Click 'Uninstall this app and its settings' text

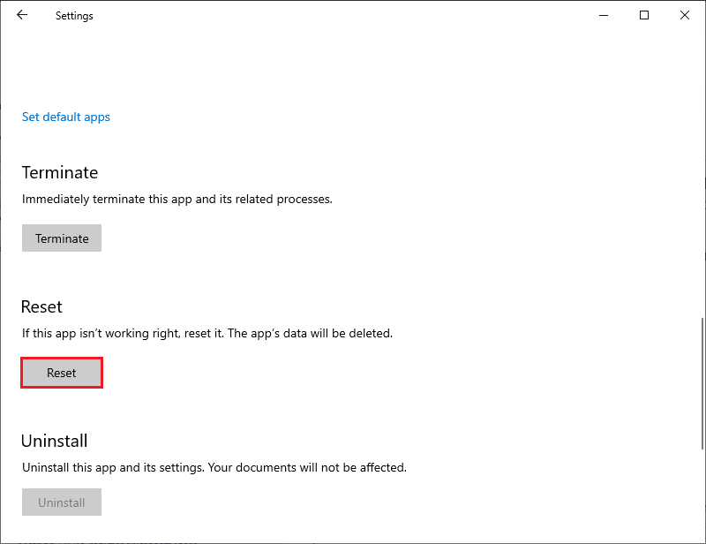pyautogui.click(x=214, y=467)
